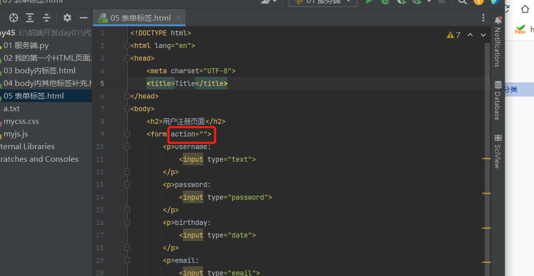Click fold marker at </head> on line 6
Image resolution: width=534 pixels, height=276 pixels.
[x=127, y=96]
